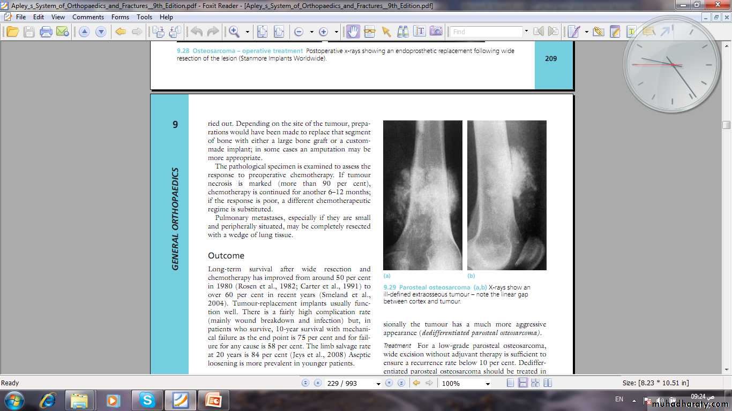Click the Email document icon
The width and height of the screenshot is (732, 411).
tap(62, 32)
